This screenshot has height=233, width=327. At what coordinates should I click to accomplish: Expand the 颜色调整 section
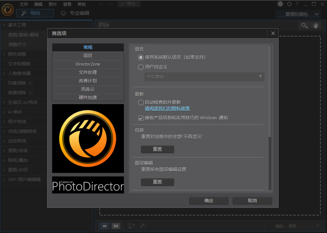(4, 54)
